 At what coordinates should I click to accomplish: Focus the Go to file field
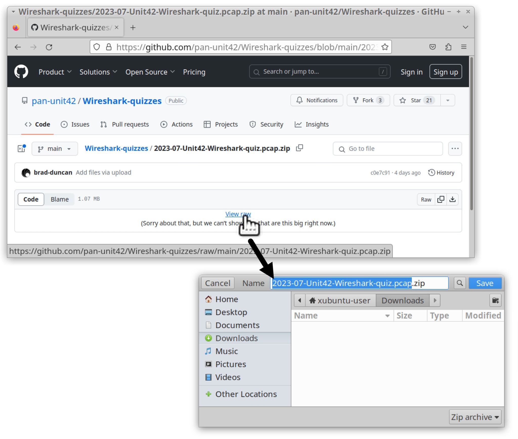click(388, 149)
